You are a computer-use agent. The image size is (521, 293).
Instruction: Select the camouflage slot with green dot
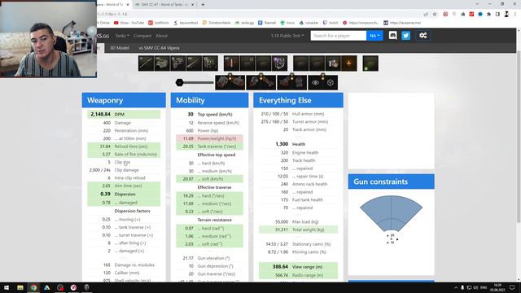(x=370, y=63)
